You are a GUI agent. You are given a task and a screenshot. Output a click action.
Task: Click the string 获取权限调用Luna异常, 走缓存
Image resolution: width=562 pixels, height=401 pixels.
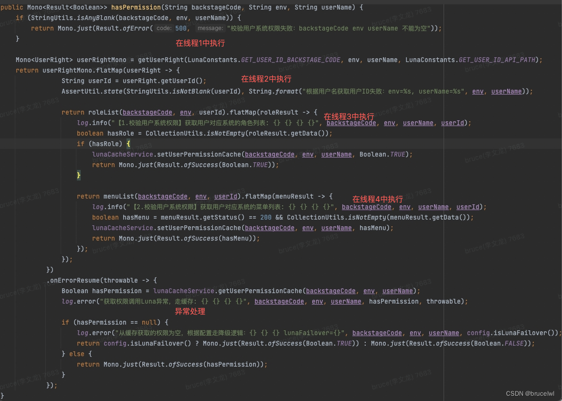tap(173, 301)
